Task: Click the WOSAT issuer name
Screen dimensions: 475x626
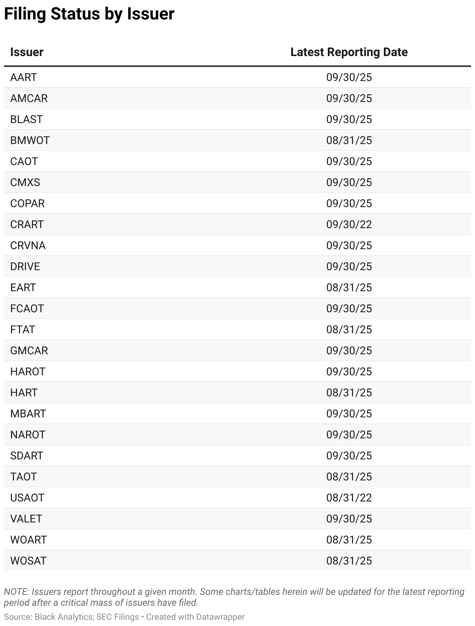Action: click(x=28, y=561)
